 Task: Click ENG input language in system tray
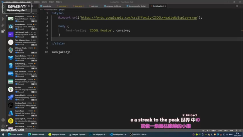(x=231, y=134)
